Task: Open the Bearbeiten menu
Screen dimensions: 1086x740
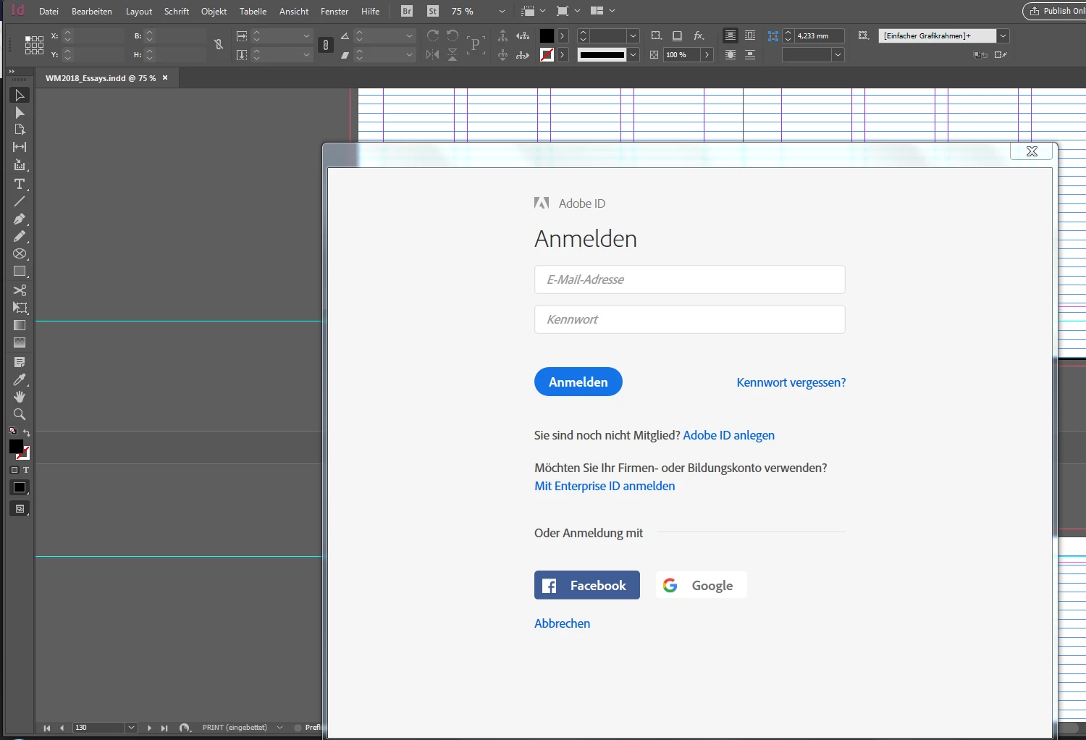Action: (92, 11)
